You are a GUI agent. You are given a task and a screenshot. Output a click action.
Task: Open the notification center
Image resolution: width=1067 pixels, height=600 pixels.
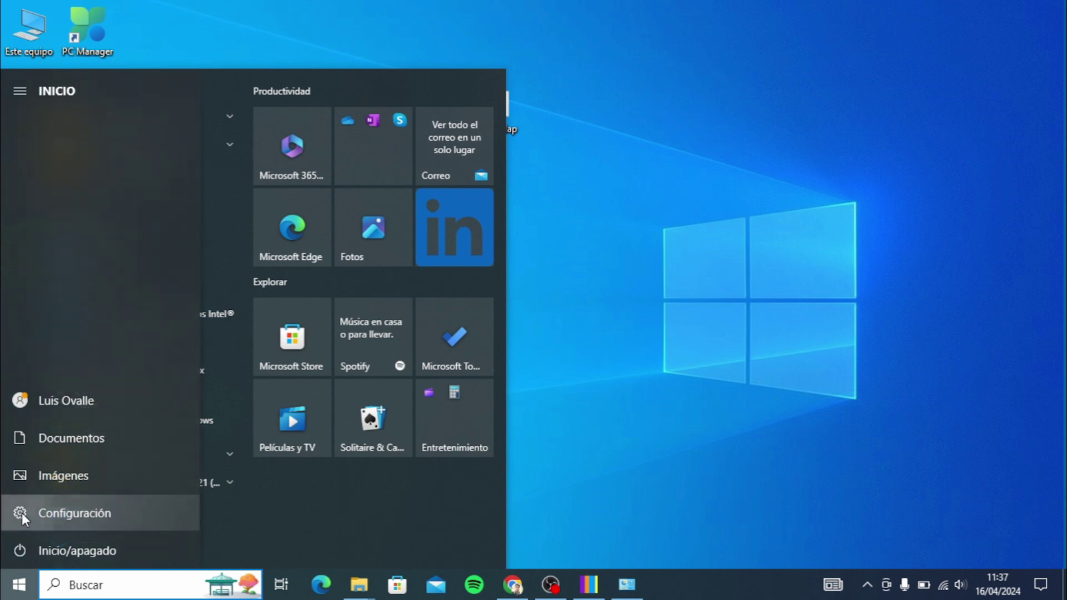pyautogui.click(x=1041, y=585)
